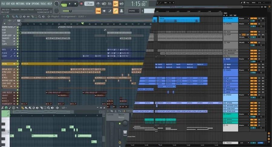
Task: Toggle the highlighted overdub recording icon
Action: [x=115, y=4]
